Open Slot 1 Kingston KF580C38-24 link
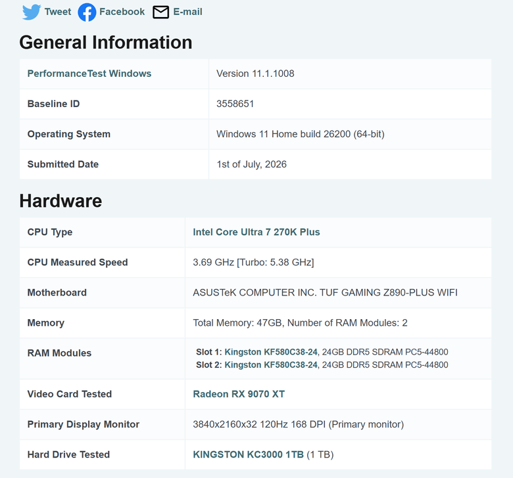 coord(271,352)
